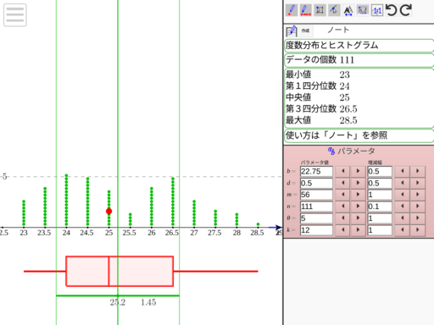Click the graph axes display icon
Screen dimensions: 434x325
[363, 10]
